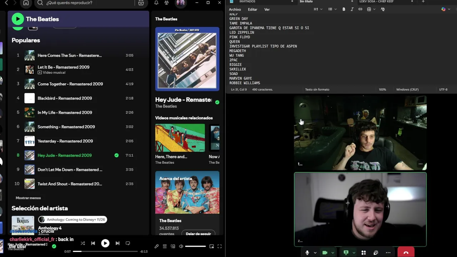Image resolution: width=457 pixels, height=257 pixels.
Task: Click Dejar de seguir button
Action: point(198,234)
